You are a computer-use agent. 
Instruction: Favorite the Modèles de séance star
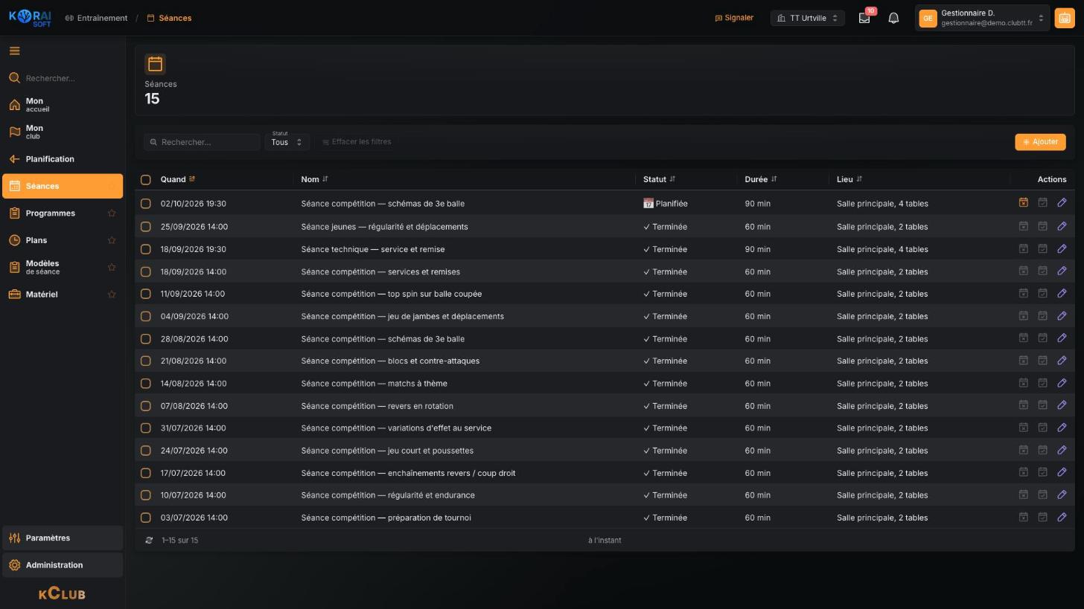pyautogui.click(x=112, y=268)
